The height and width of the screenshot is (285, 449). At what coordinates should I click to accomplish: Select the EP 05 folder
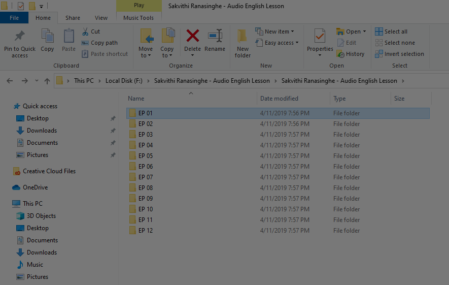point(278,156)
